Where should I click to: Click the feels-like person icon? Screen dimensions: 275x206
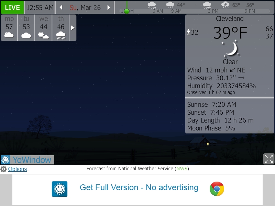coord(188,32)
